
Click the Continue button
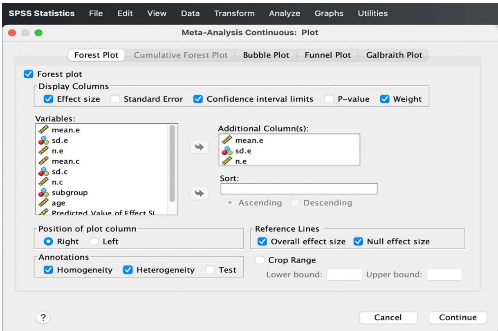click(458, 318)
